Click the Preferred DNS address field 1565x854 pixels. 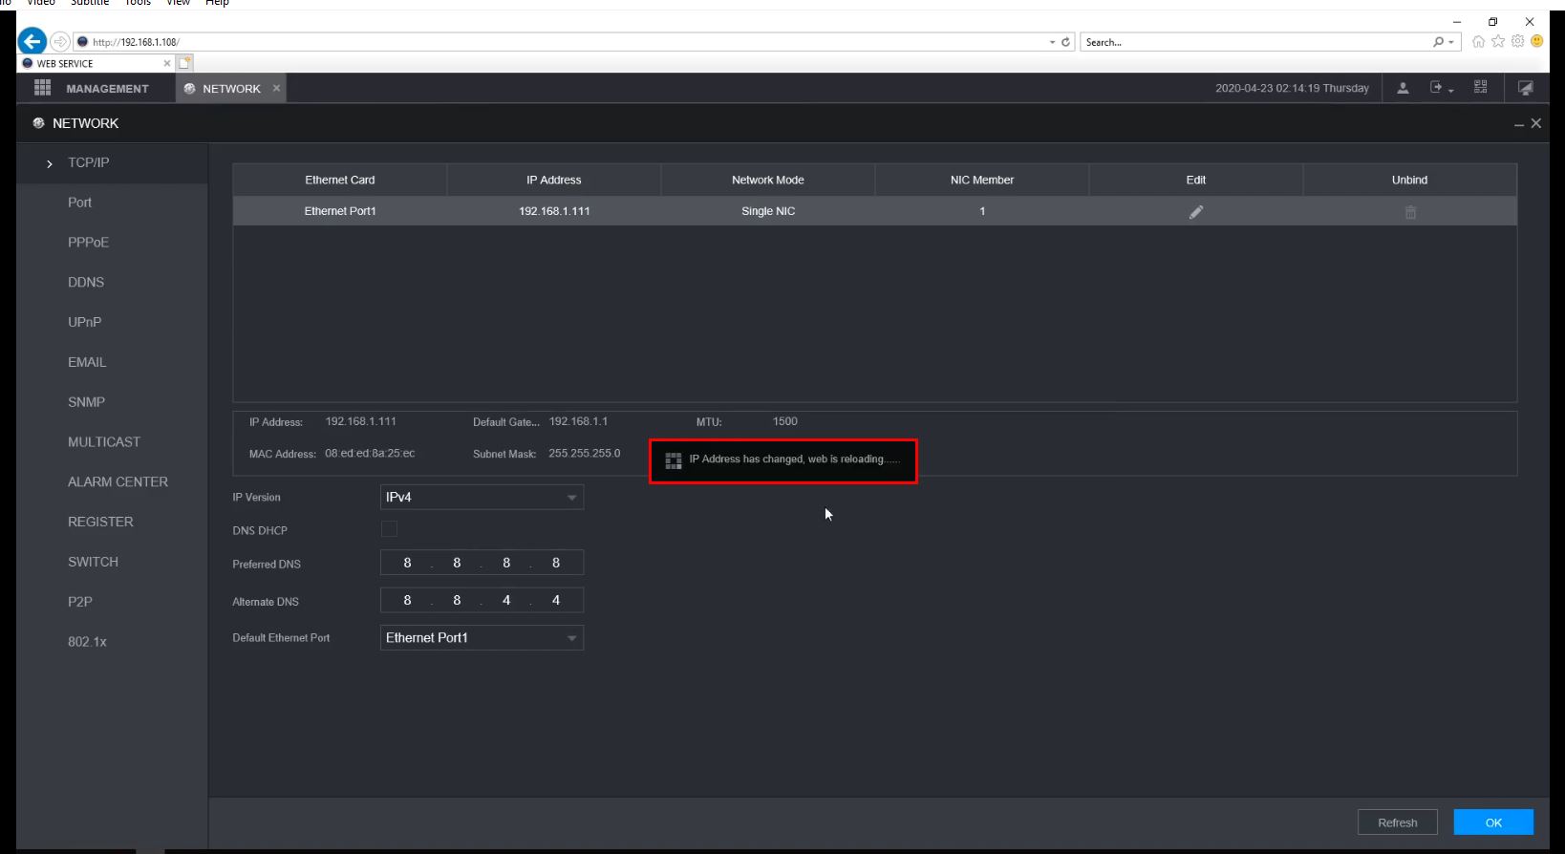[x=482, y=564]
